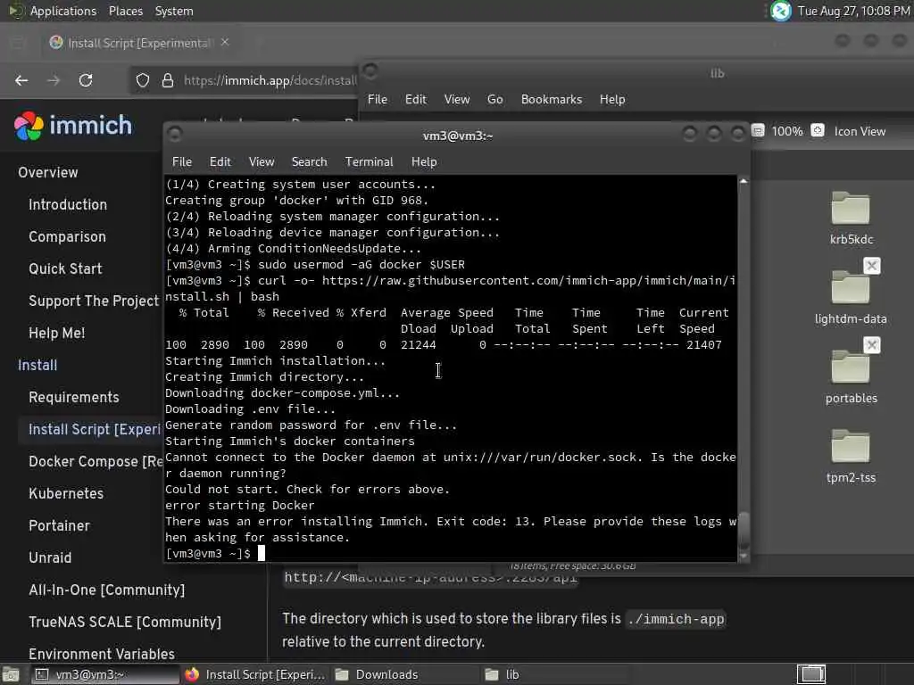Click the terminal window menu icon in titlebar

tap(175, 135)
